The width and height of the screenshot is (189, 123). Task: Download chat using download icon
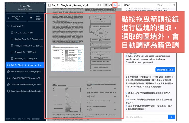(x=166, y=5)
